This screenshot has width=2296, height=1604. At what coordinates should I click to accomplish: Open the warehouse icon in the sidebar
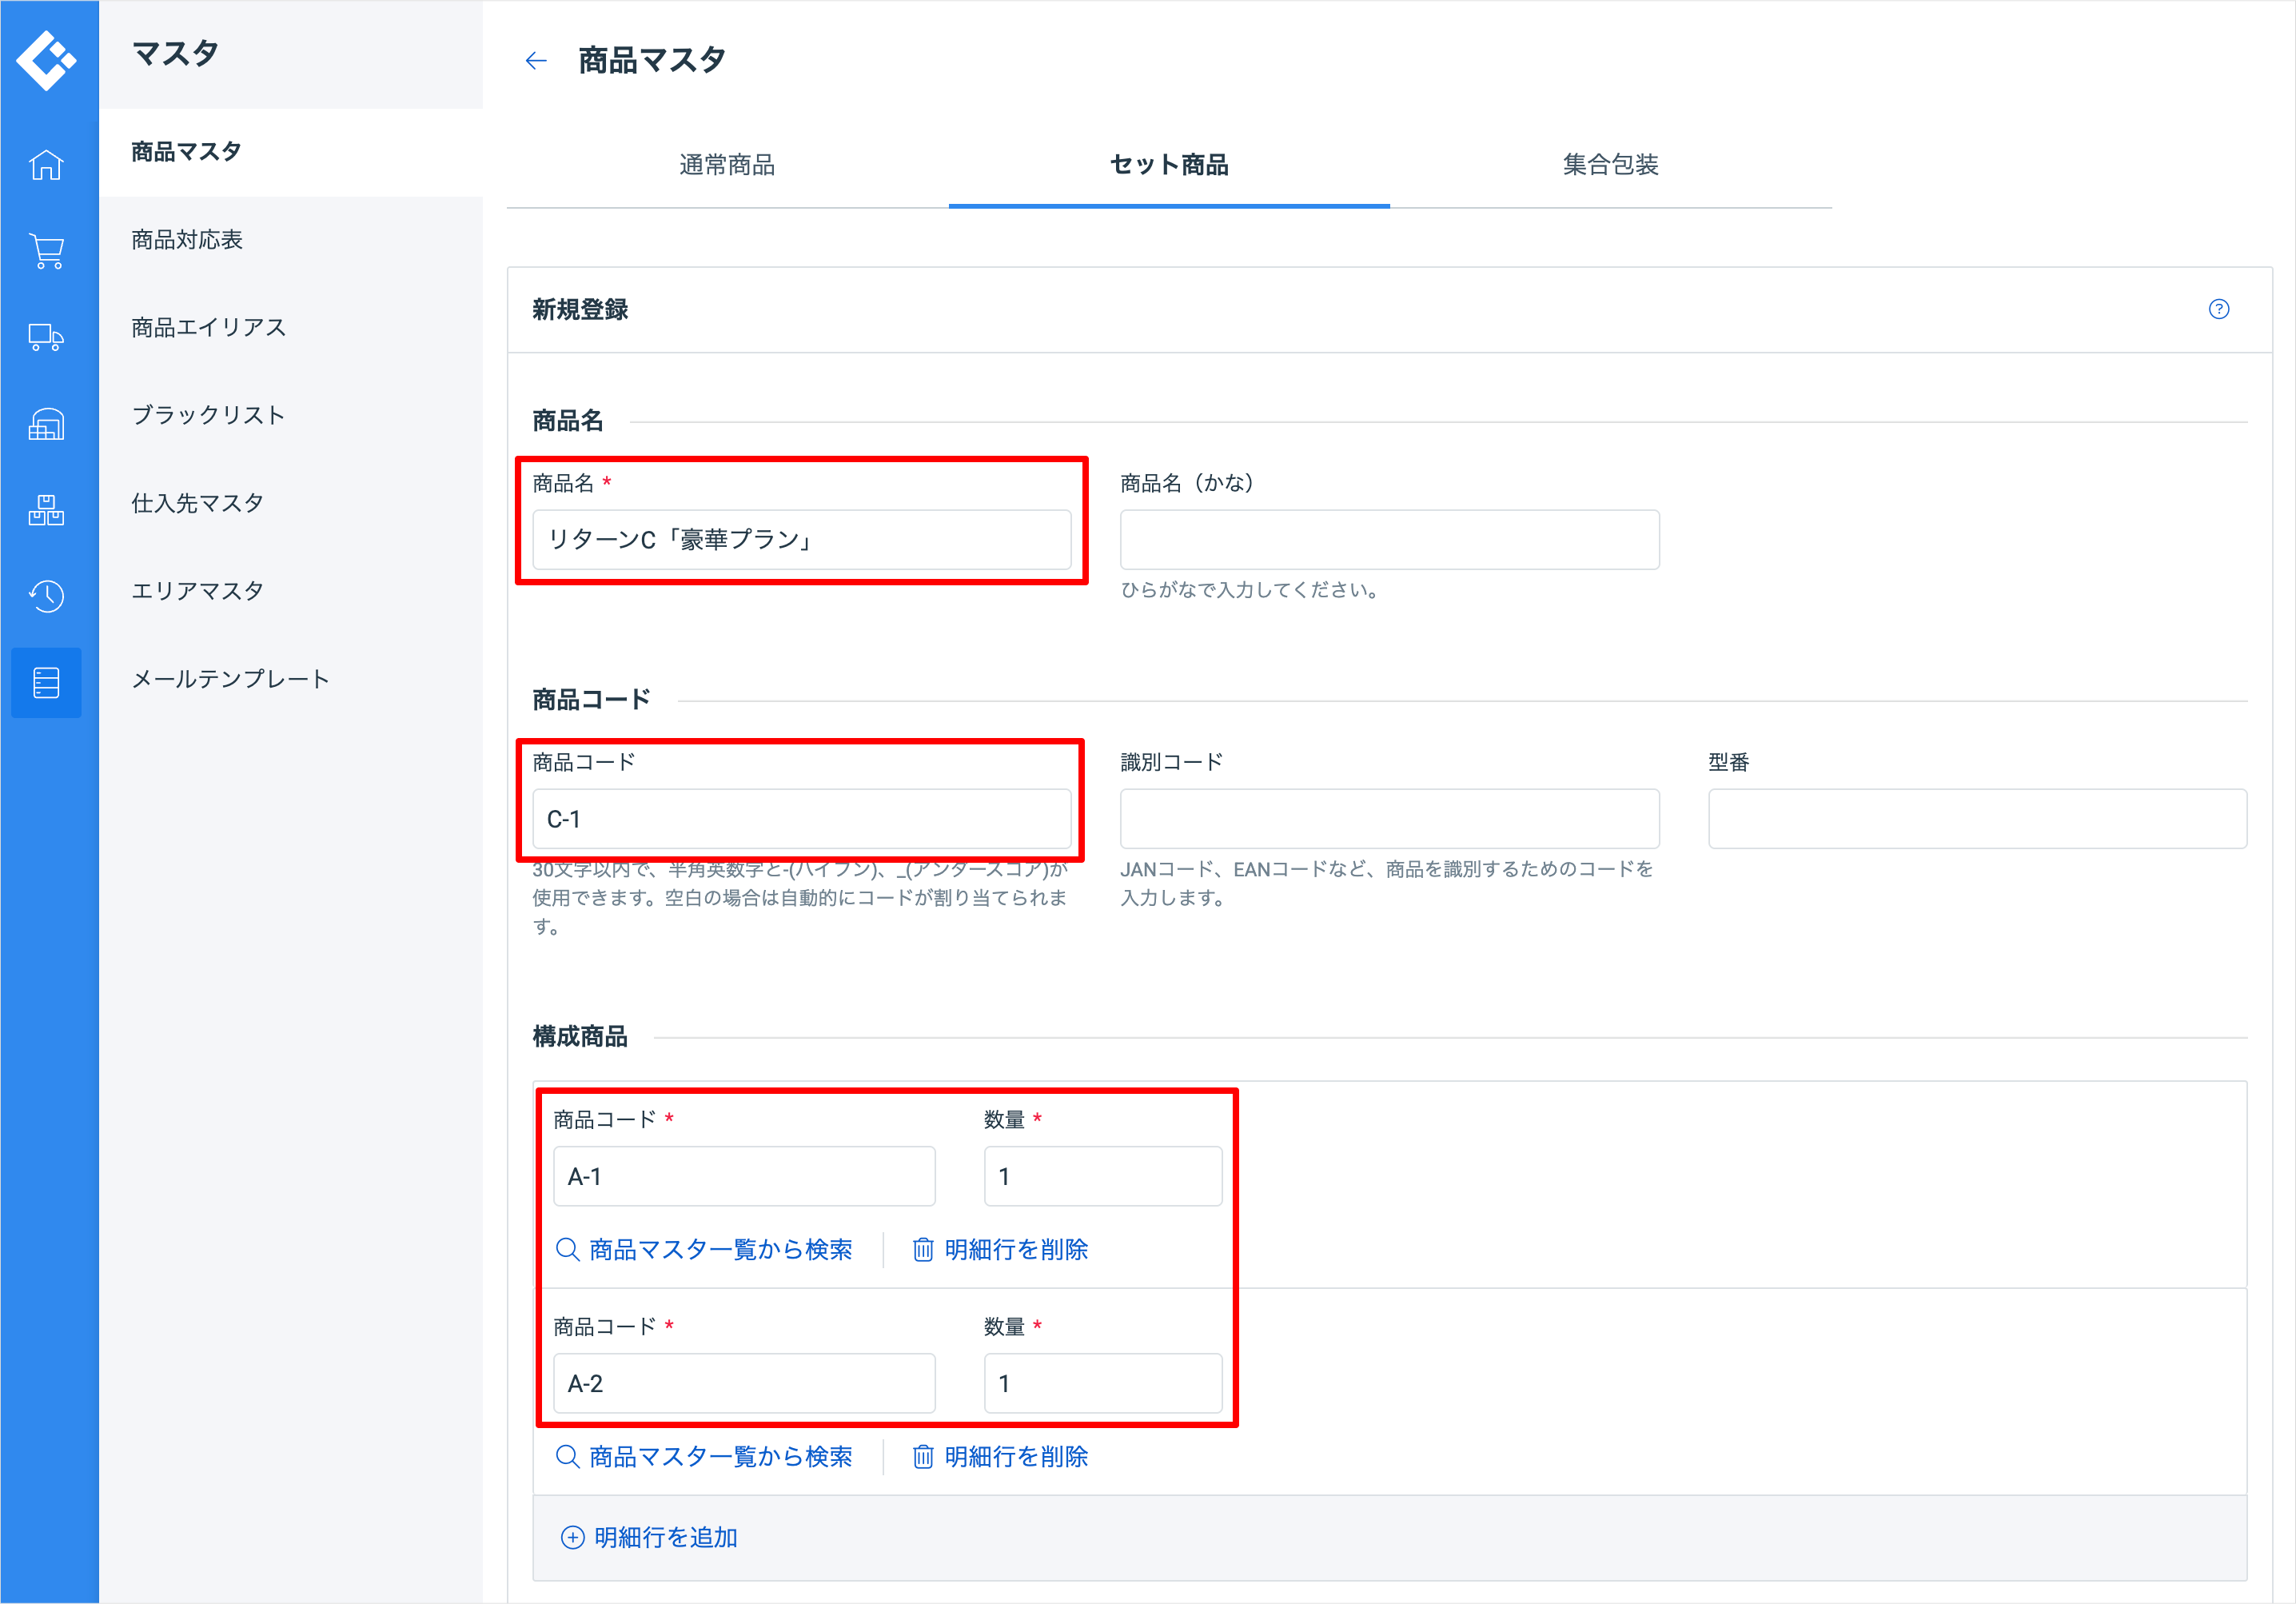pyautogui.click(x=46, y=424)
